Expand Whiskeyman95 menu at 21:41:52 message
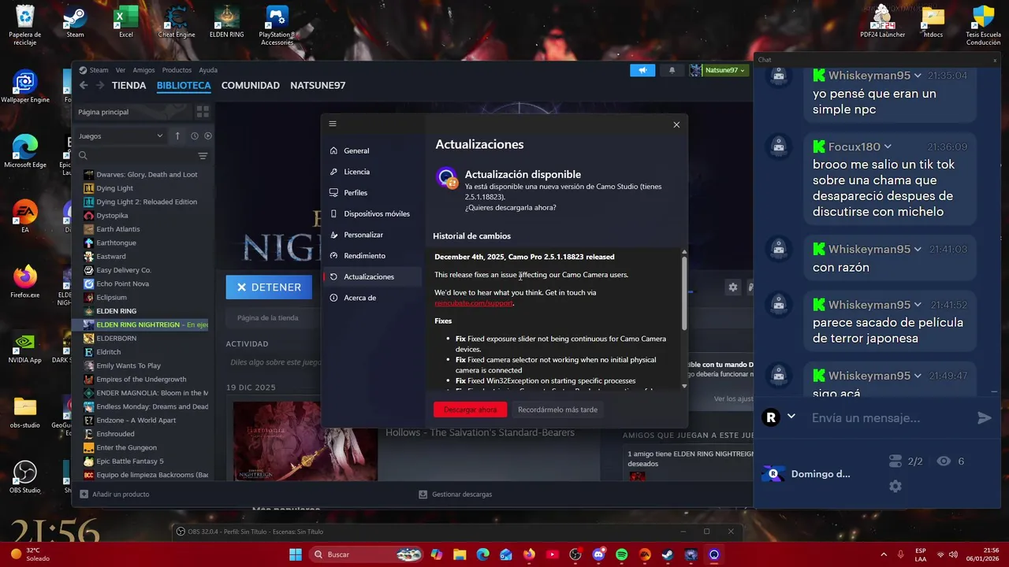 [x=918, y=305]
